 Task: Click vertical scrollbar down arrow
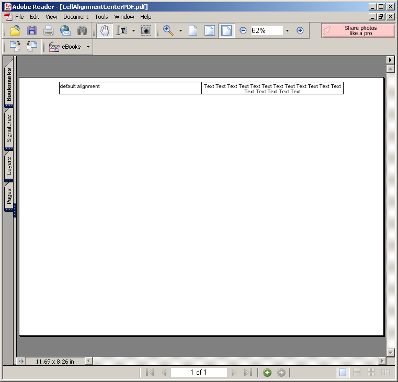point(390,353)
